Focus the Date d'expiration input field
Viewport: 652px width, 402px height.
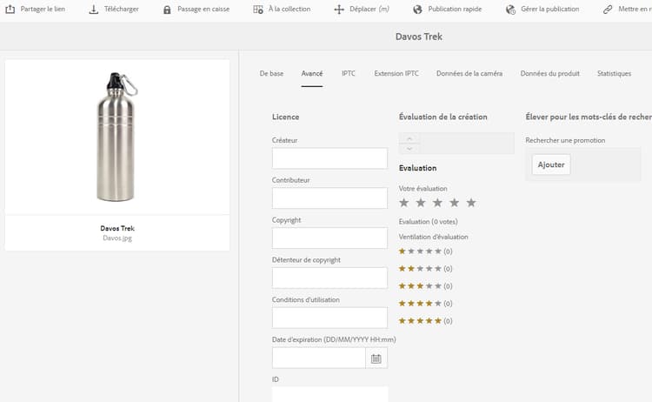point(319,358)
